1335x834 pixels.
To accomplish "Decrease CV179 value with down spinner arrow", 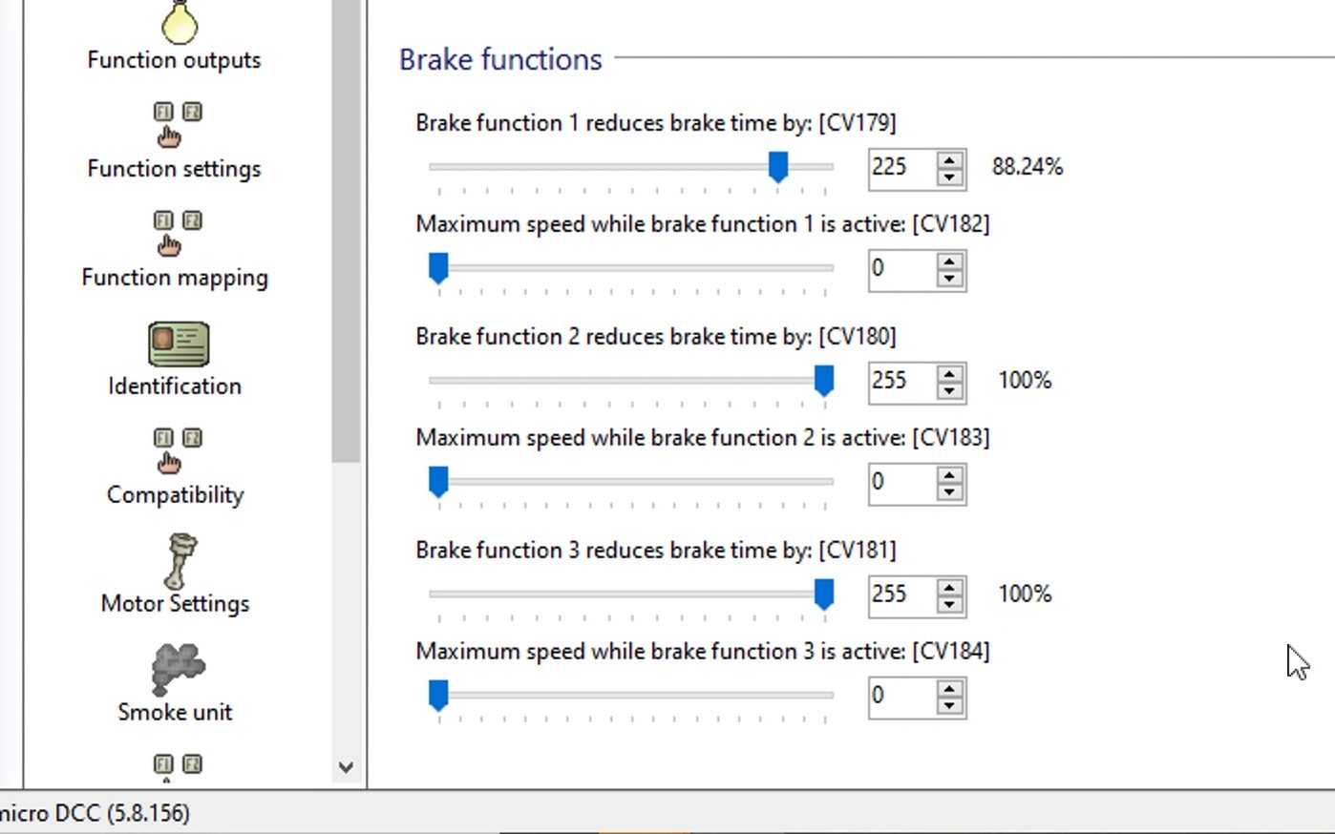I will click(949, 177).
